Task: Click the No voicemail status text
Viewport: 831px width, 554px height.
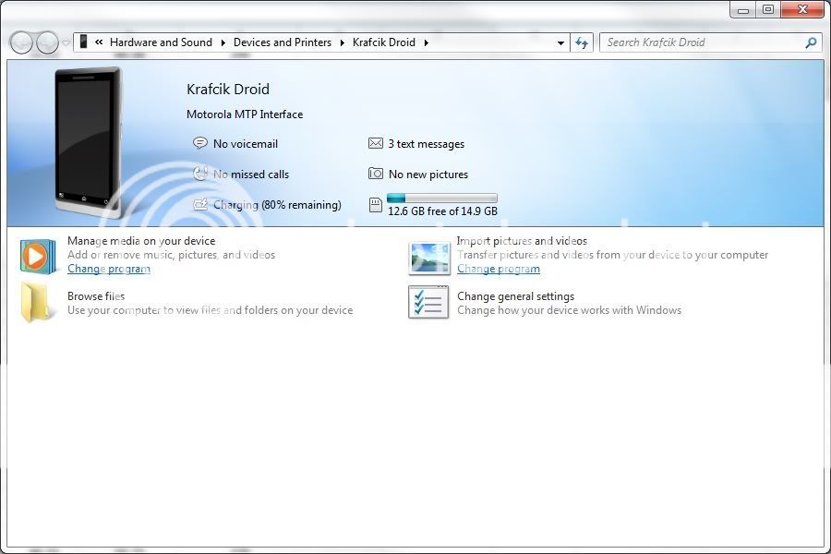Action: click(246, 144)
